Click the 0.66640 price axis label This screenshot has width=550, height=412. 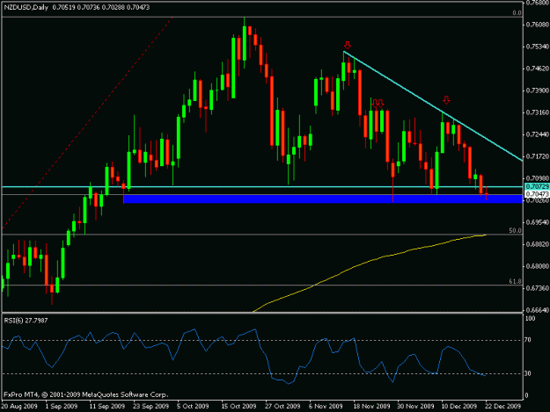(537, 310)
